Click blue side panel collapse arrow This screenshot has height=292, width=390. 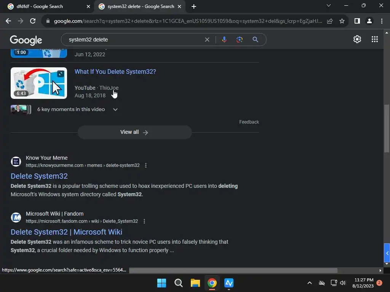(387, 253)
